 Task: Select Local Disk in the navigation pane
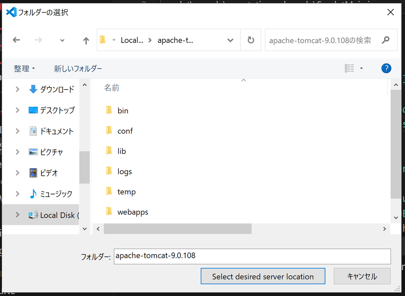pos(53,215)
